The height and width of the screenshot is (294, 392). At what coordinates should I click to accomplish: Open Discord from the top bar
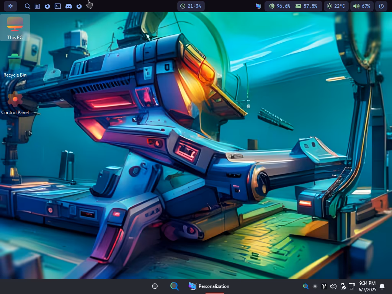coord(69,6)
